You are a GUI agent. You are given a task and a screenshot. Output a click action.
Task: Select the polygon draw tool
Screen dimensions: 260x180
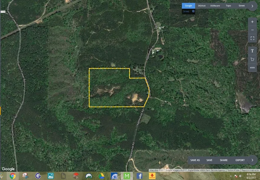[x=252, y=59]
